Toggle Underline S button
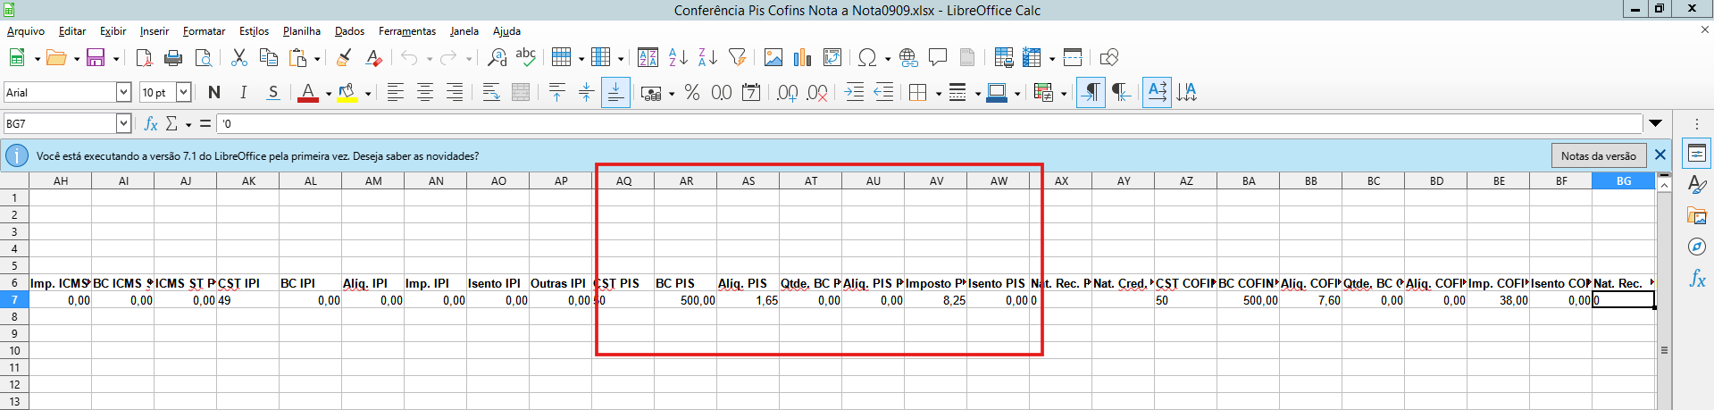This screenshot has height=410, width=1714. pos(273,92)
